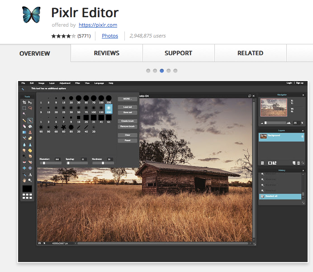Select the Move tool
Screen dimensions: 313x272
coord(30,102)
